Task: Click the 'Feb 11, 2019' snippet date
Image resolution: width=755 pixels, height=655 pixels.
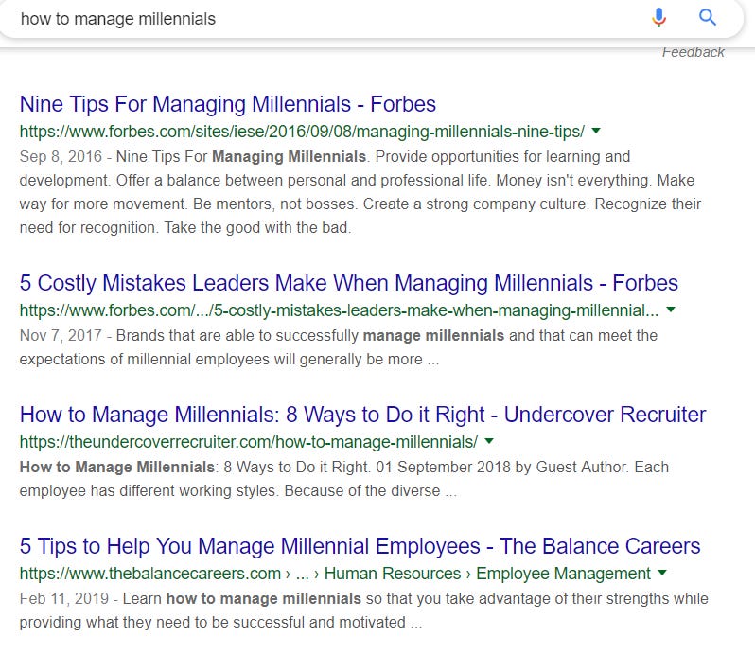Action: [64, 598]
